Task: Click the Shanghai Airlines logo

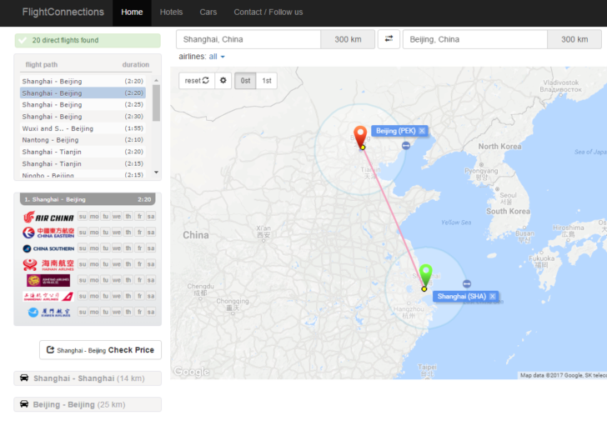Action: pyautogui.click(x=48, y=297)
